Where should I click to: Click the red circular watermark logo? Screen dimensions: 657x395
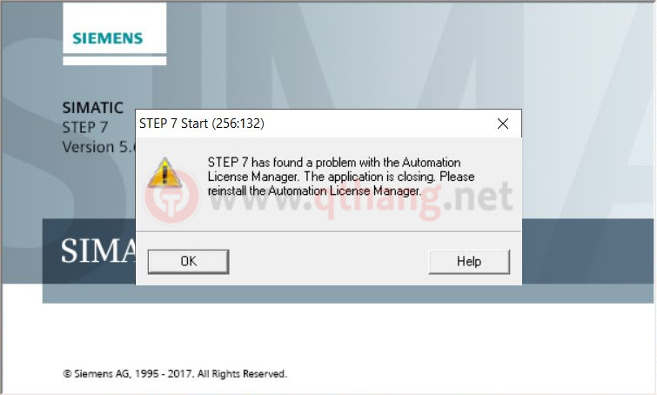171,197
